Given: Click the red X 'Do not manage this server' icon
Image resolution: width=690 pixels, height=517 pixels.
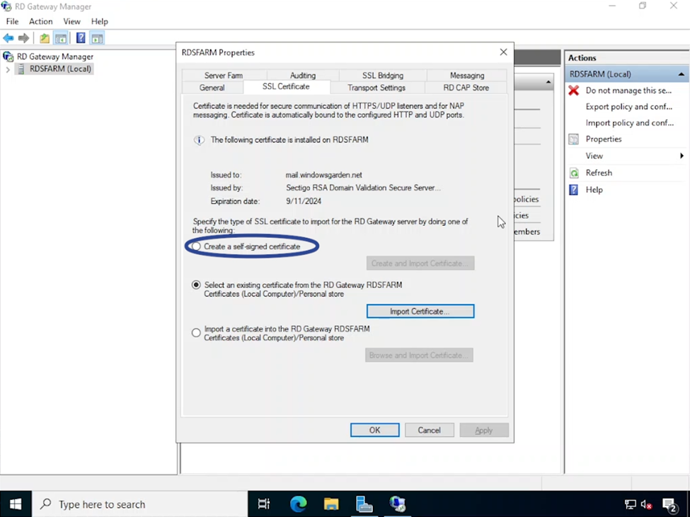Looking at the screenshot, I should pos(575,90).
